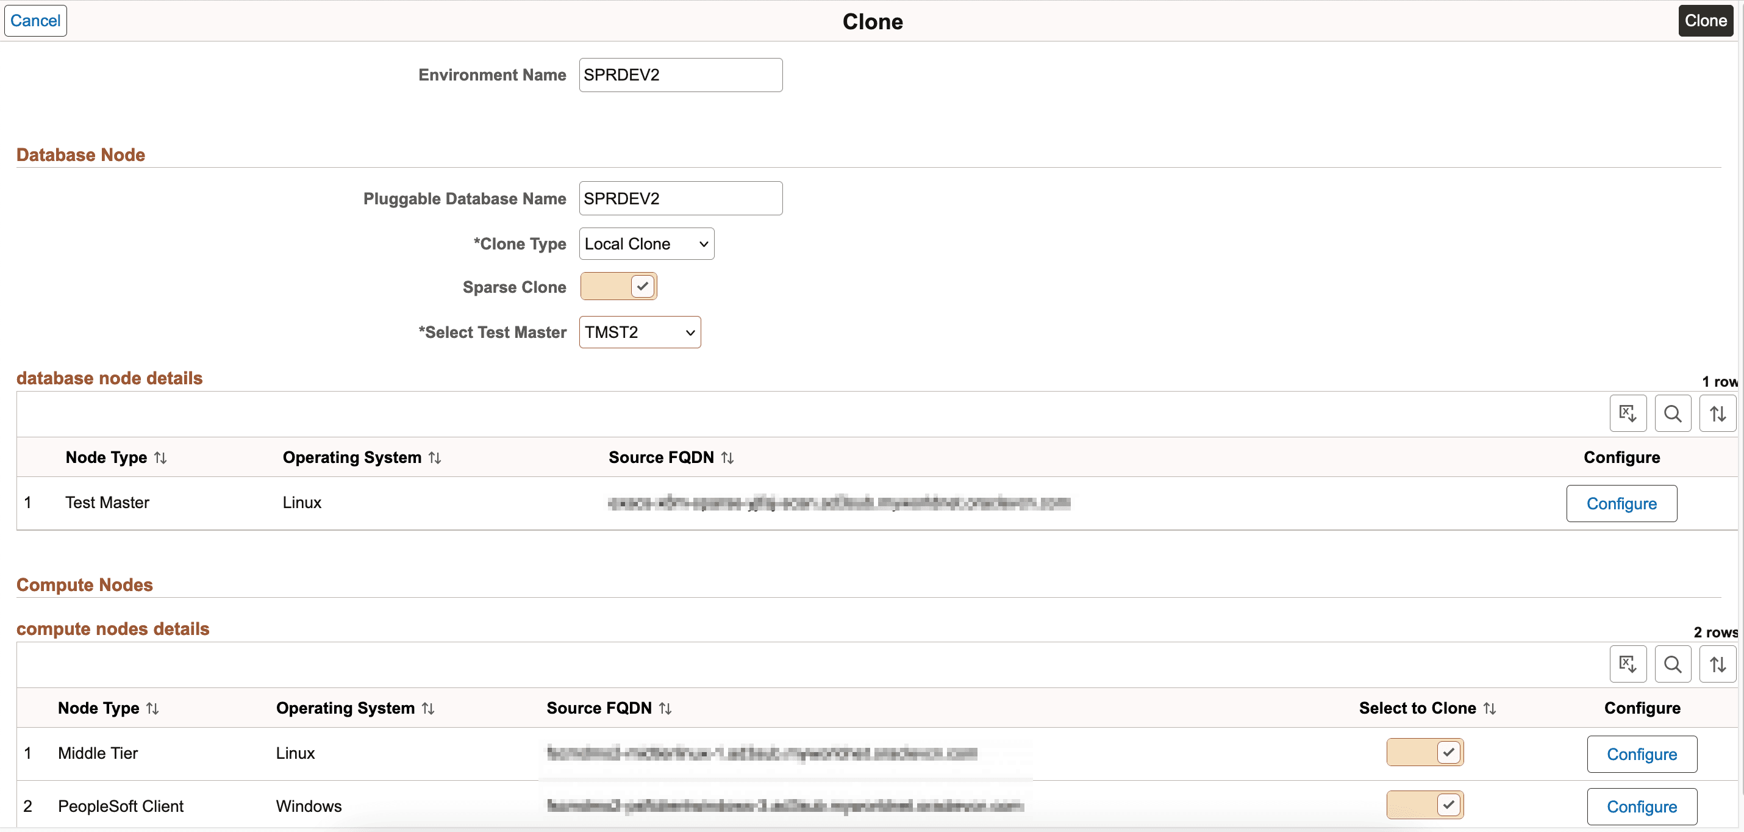Click the Environment Name input field

point(680,74)
